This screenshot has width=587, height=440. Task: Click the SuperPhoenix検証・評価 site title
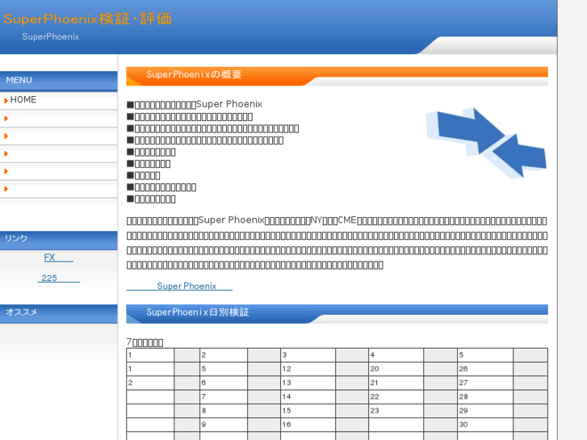(x=87, y=19)
